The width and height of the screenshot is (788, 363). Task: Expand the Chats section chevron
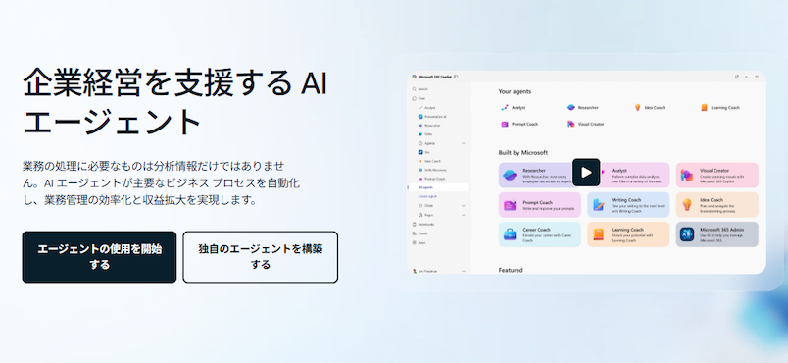pyautogui.click(x=464, y=206)
